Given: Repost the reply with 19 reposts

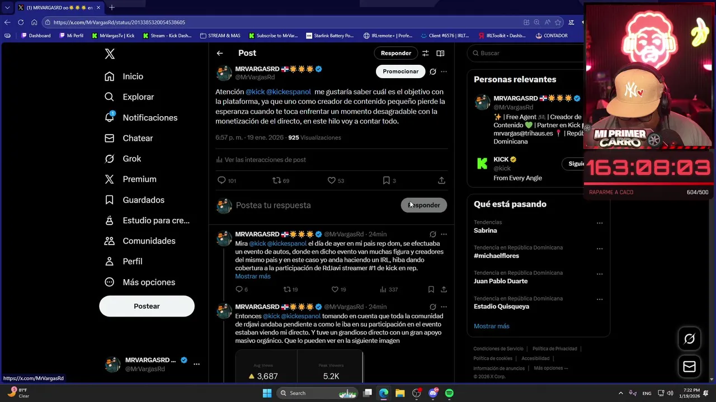Looking at the screenshot, I should tap(287, 289).
